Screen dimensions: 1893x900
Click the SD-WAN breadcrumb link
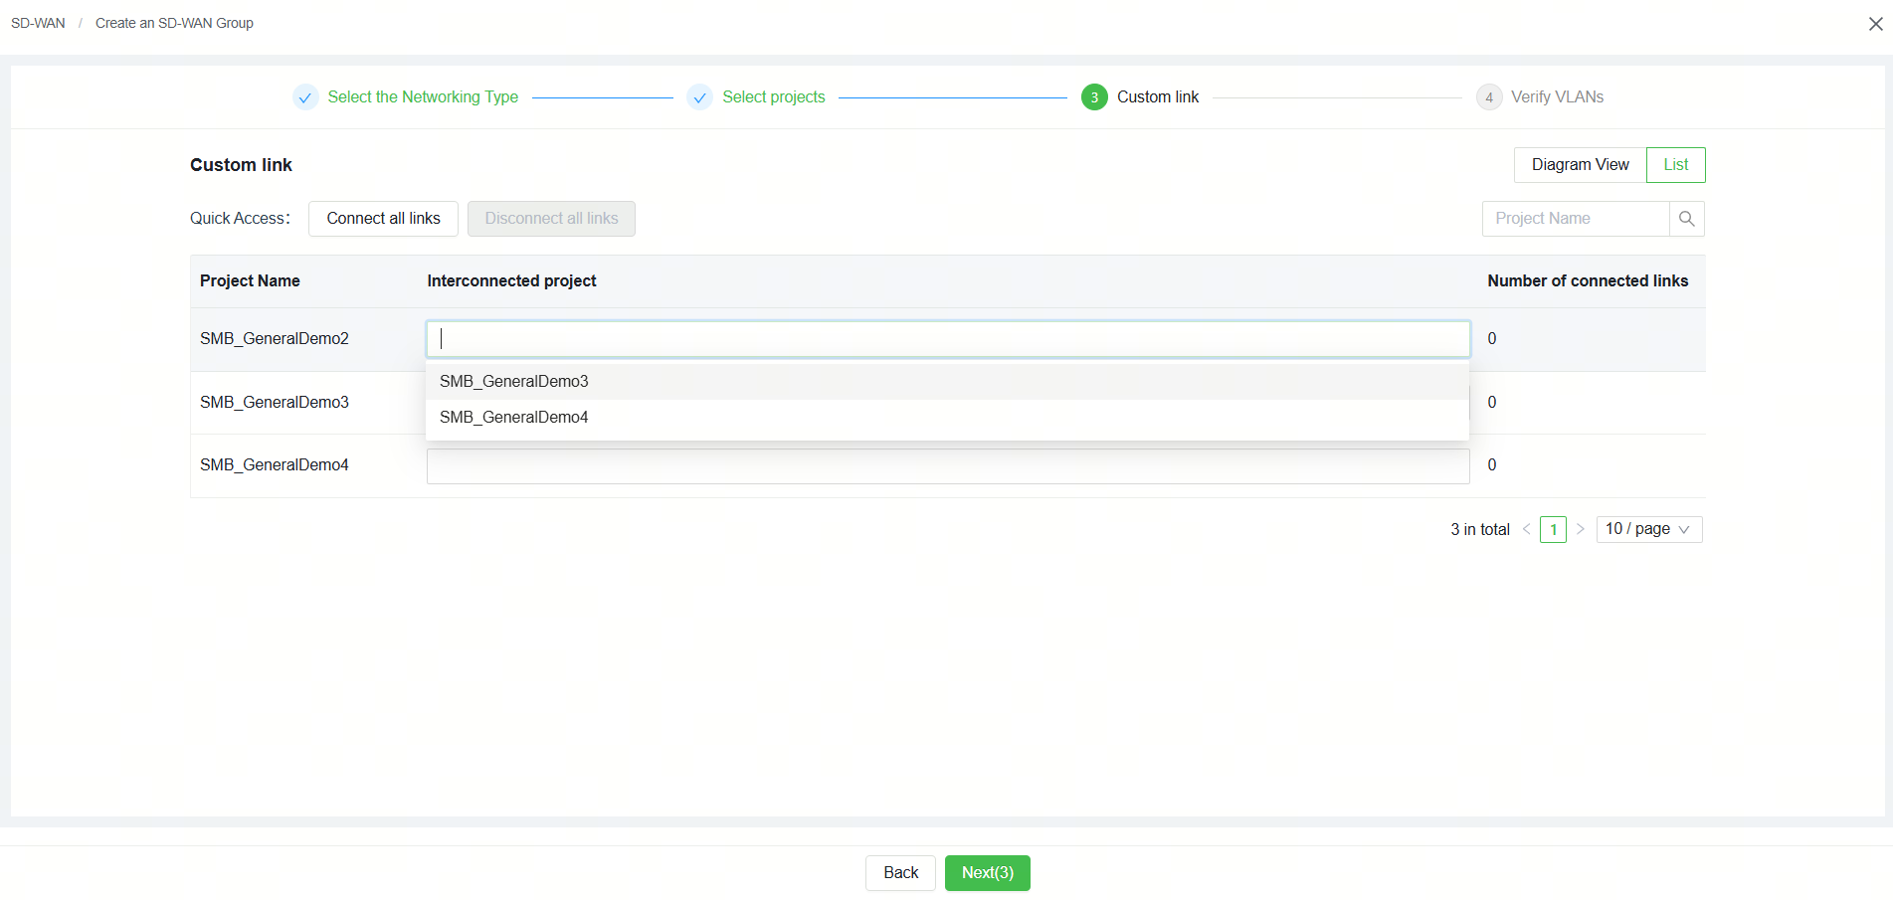pyautogui.click(x=38, y=23)
